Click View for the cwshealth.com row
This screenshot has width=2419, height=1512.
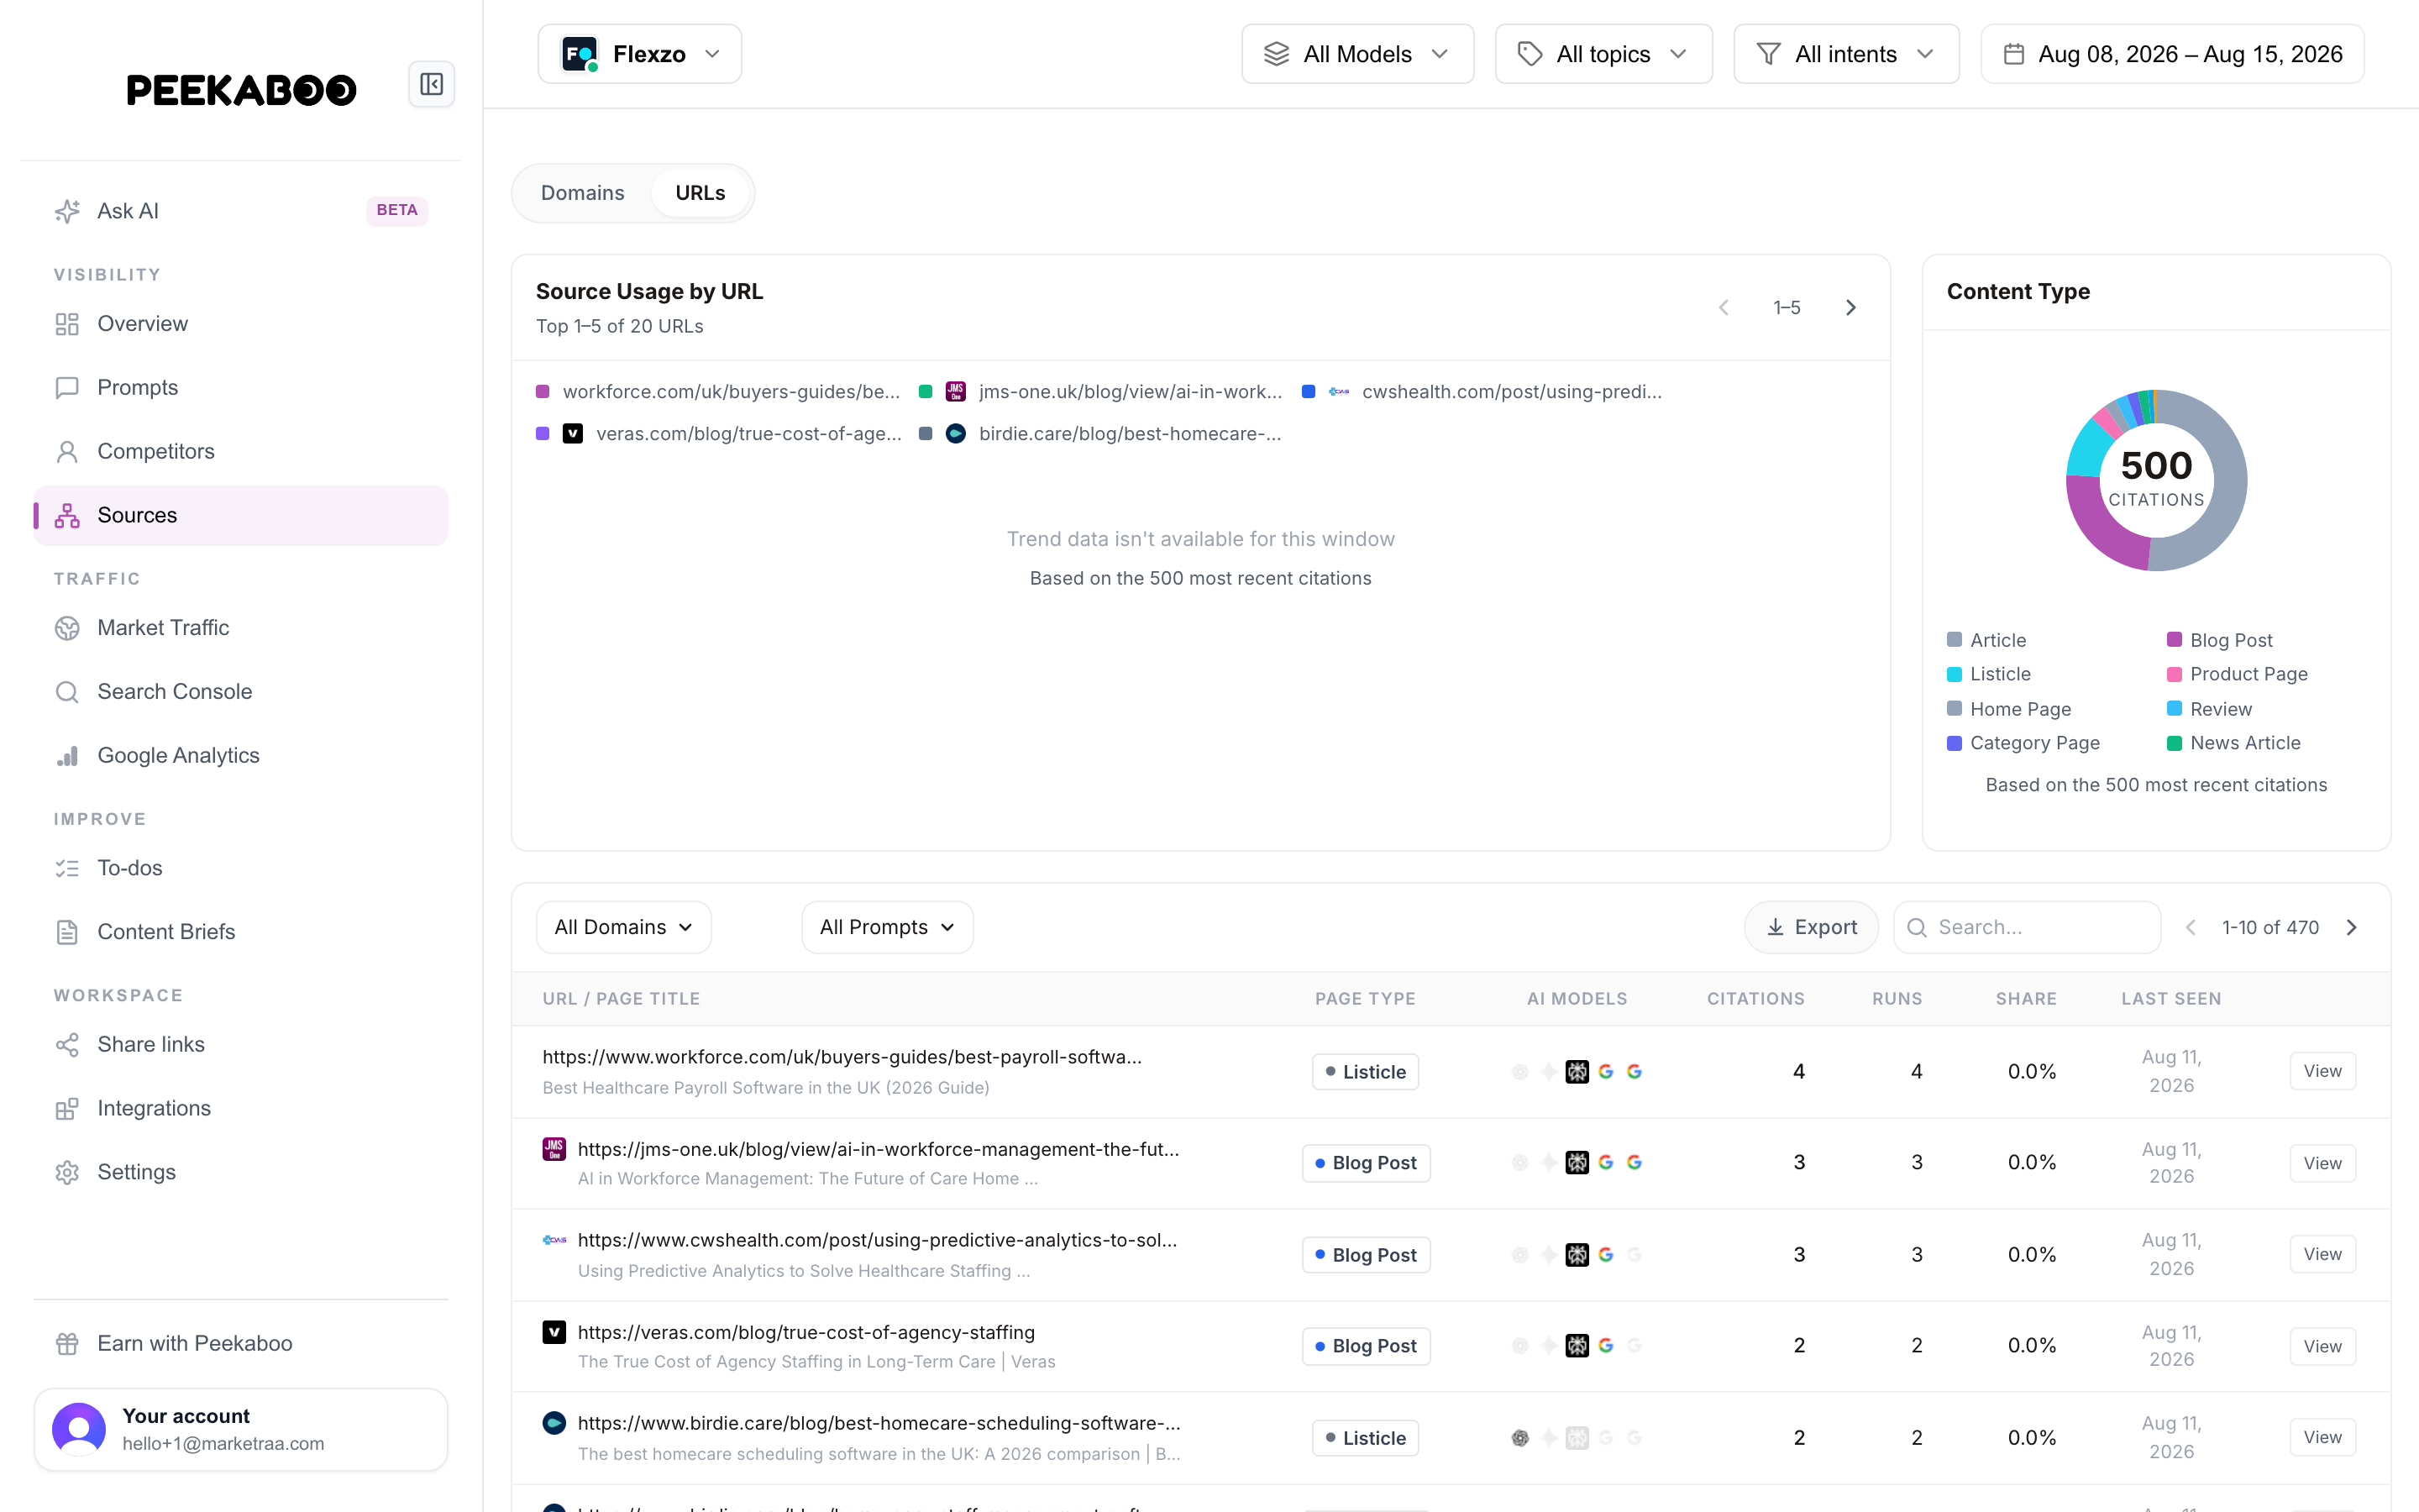point(2322,1254)
